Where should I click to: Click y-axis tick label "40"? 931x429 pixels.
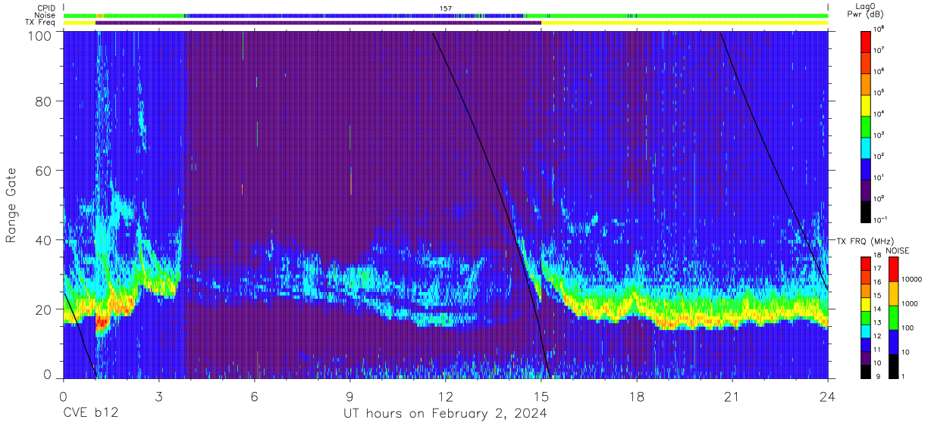(x=44, y=241)
